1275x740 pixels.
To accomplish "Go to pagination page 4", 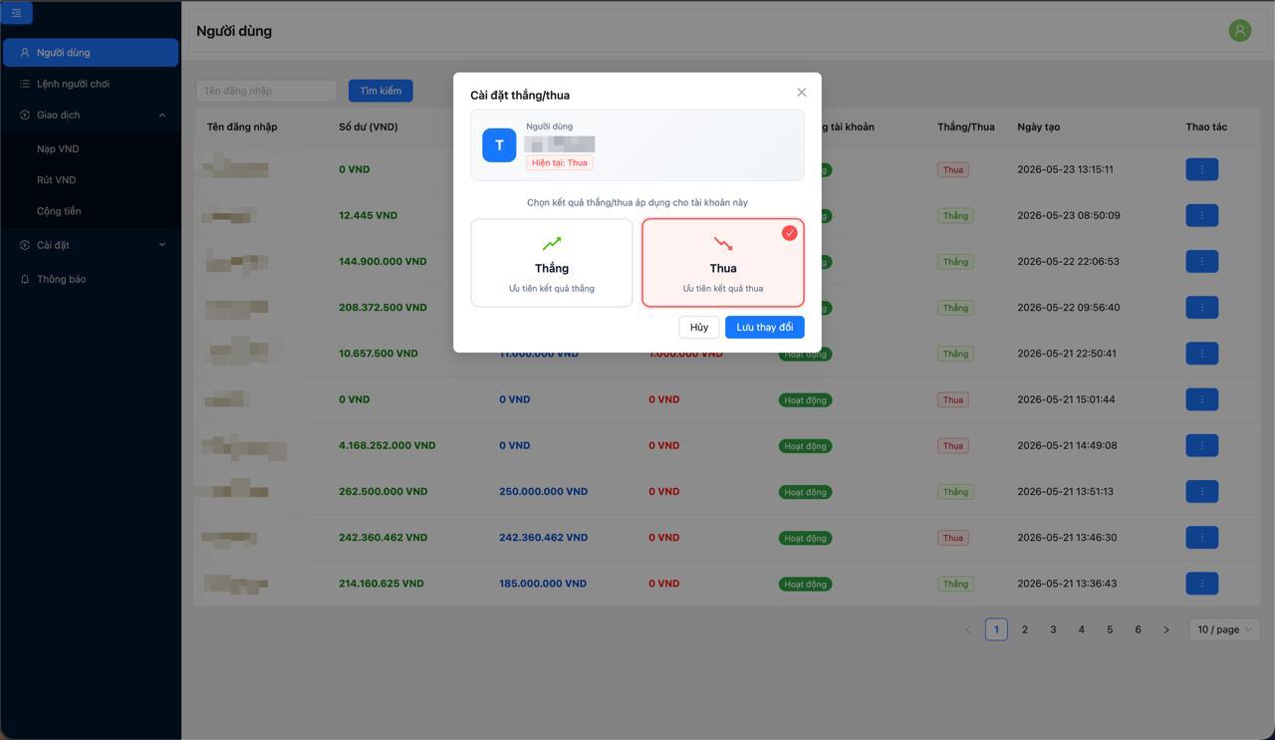I will [x=1081, y=629].
